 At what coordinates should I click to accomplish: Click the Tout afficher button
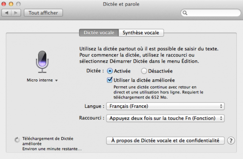tap(43, 13)
